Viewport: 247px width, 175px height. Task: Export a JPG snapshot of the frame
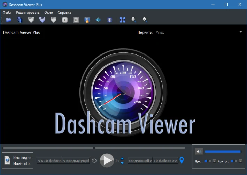pos(42,20)
